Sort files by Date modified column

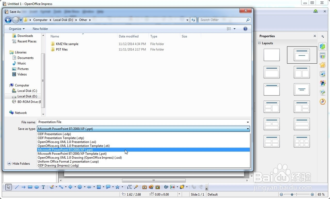coord(129,36)
